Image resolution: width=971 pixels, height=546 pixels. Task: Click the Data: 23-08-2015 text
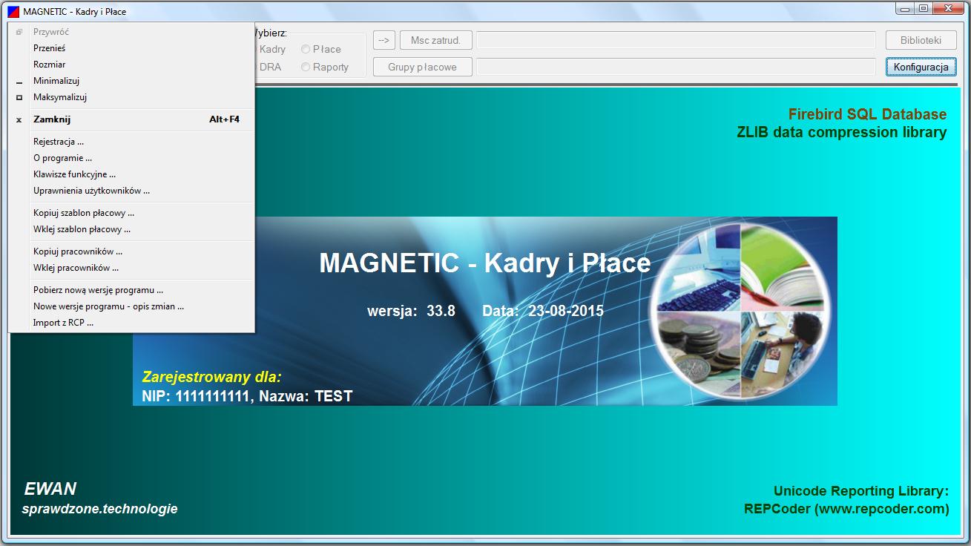pos(543,311)
